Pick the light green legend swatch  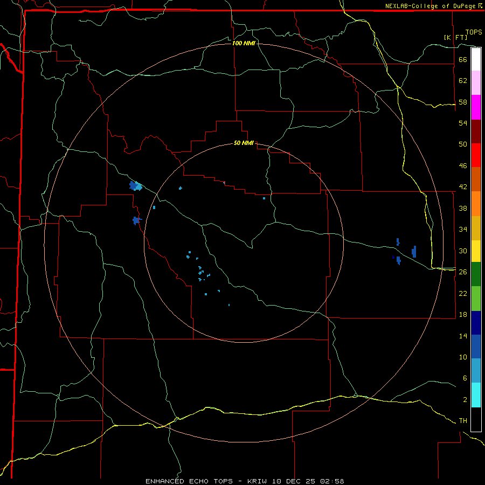476,299
